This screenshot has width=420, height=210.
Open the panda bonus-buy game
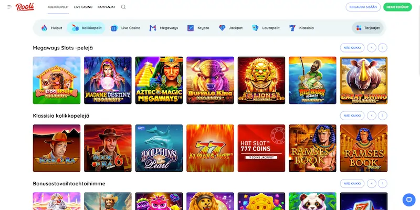312,201
